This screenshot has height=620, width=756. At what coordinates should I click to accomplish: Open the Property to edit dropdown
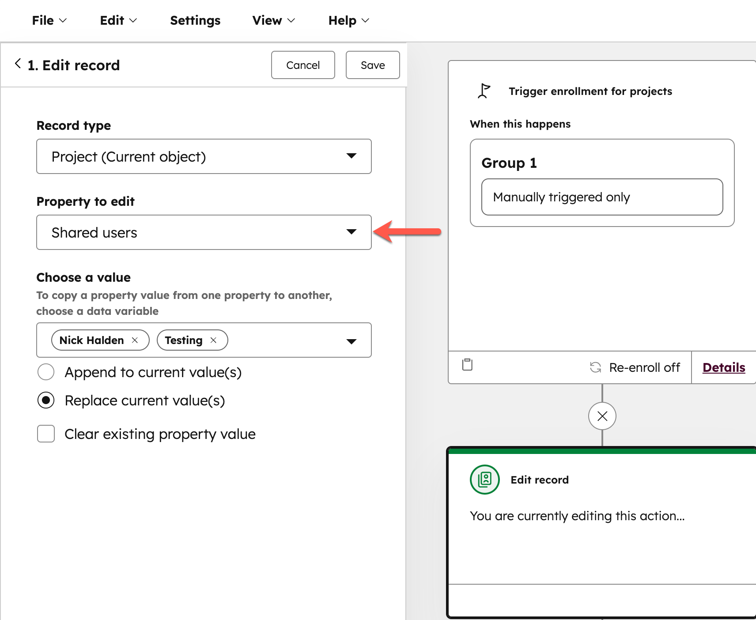point(204,233)
